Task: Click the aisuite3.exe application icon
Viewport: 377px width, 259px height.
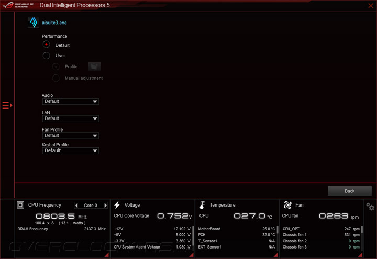Action: tap(34, 23)
